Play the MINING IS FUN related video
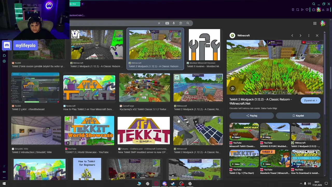This screenshot has width=332, height=187. pyautogui.click(x=275, y=131)
